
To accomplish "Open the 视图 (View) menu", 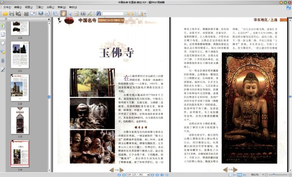I will click(x=29, y=7).
